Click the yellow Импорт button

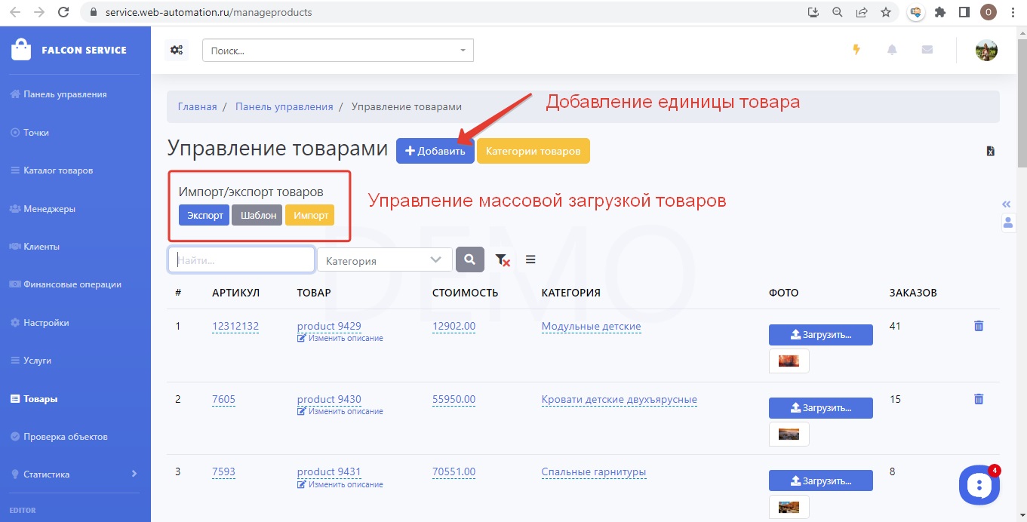310,216
